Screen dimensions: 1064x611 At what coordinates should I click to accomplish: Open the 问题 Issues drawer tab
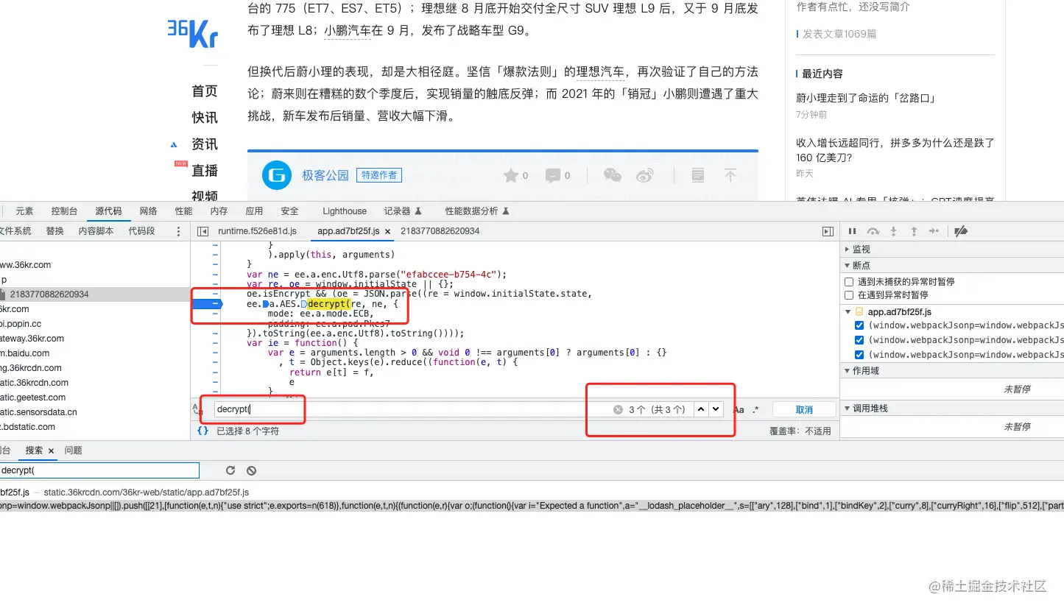[x=74, y=451]
